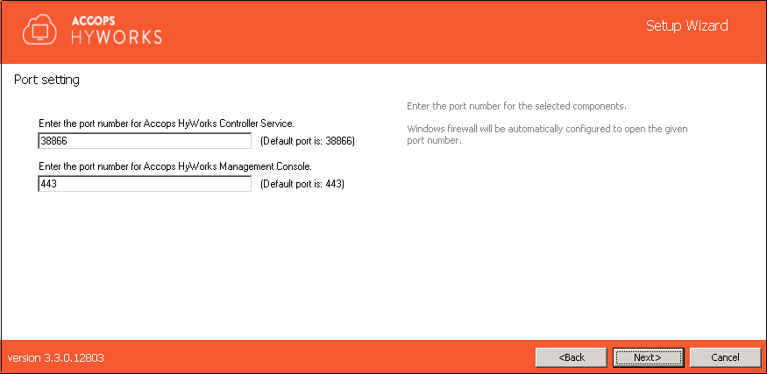This screenshot has height=374, width=767.
Task: Click the ACCOPS brand text in header
Action: (94, 20)
